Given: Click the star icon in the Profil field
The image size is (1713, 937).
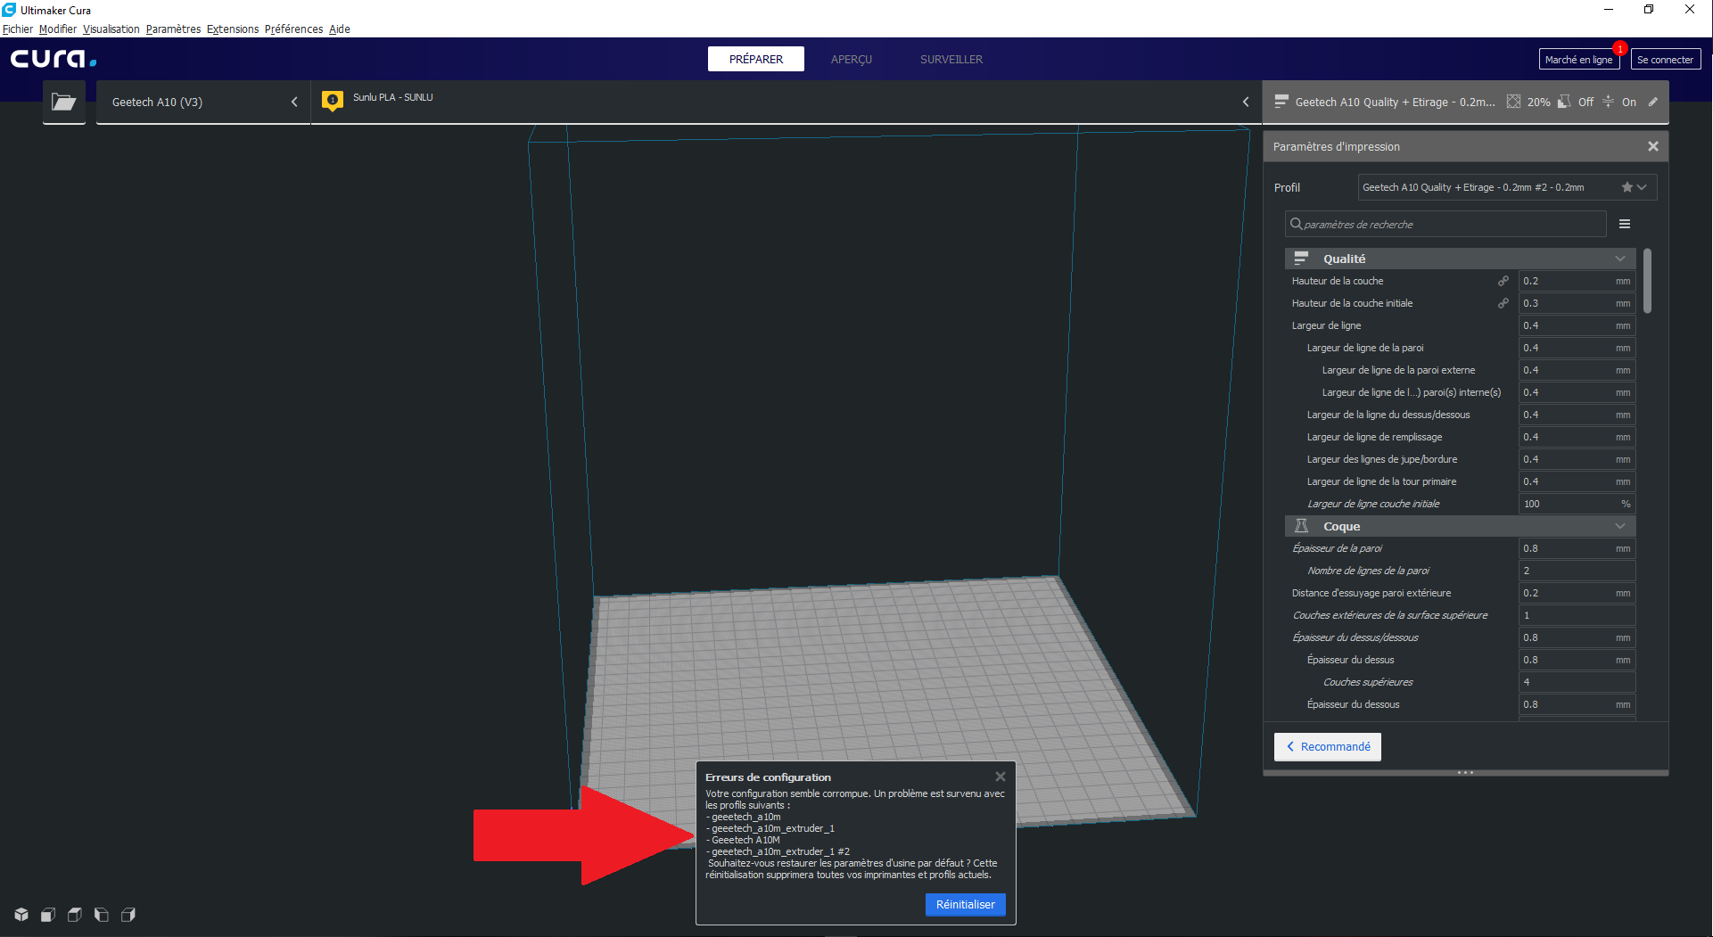Looking at the screenshot, I should tap(1627, 187).
